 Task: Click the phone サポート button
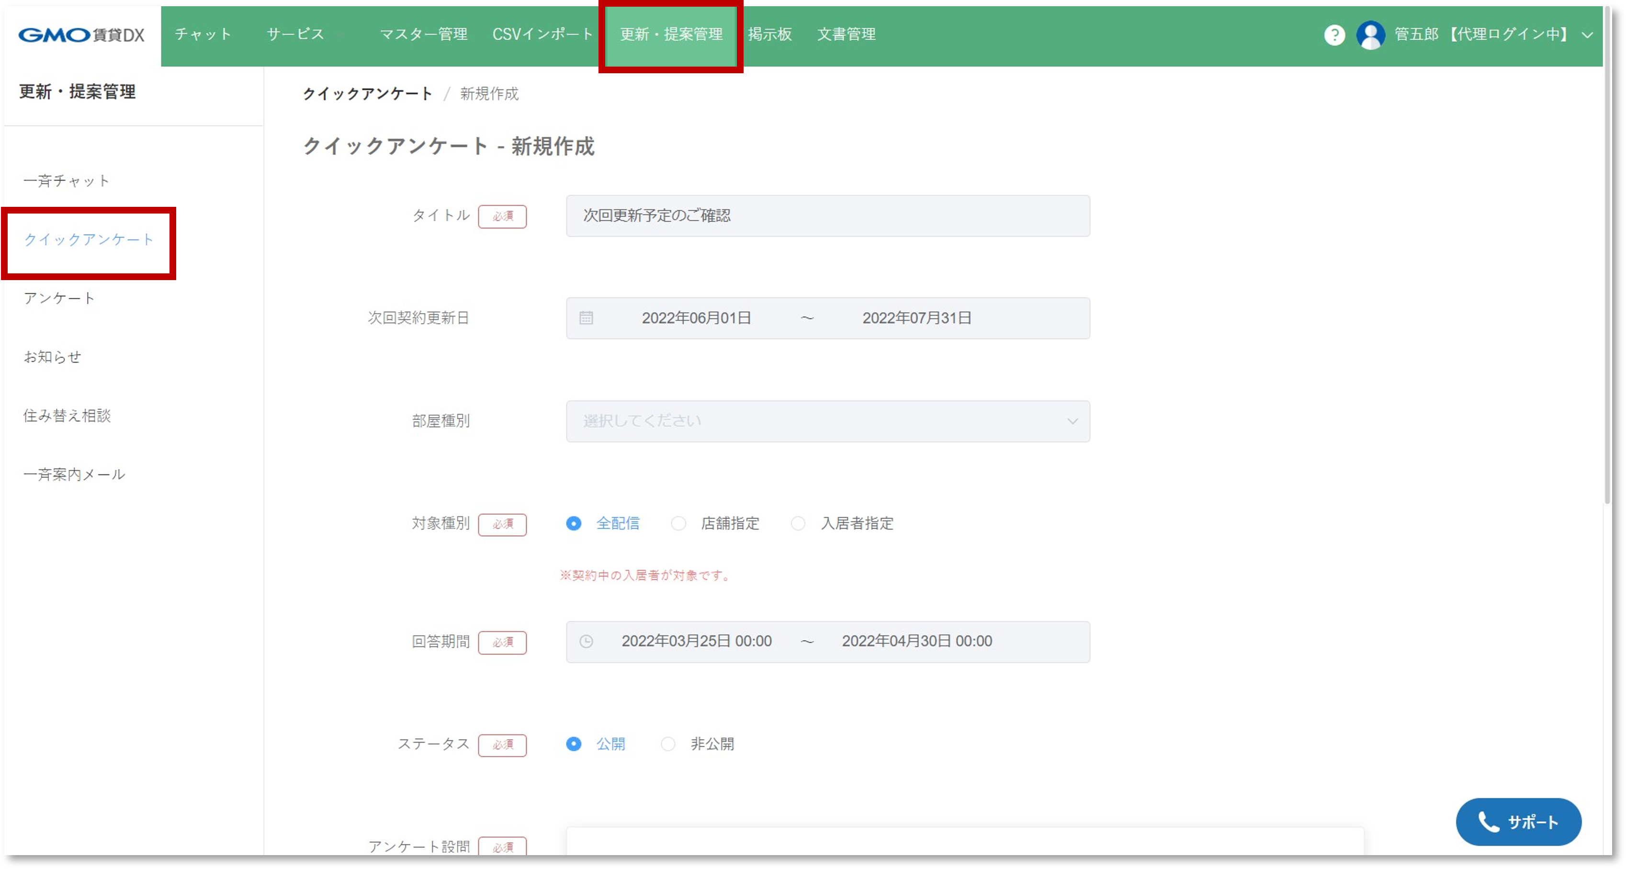click(x=1518, y=822)
